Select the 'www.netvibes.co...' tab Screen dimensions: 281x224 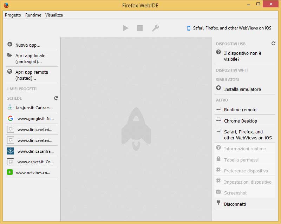(x=32, y=173)
